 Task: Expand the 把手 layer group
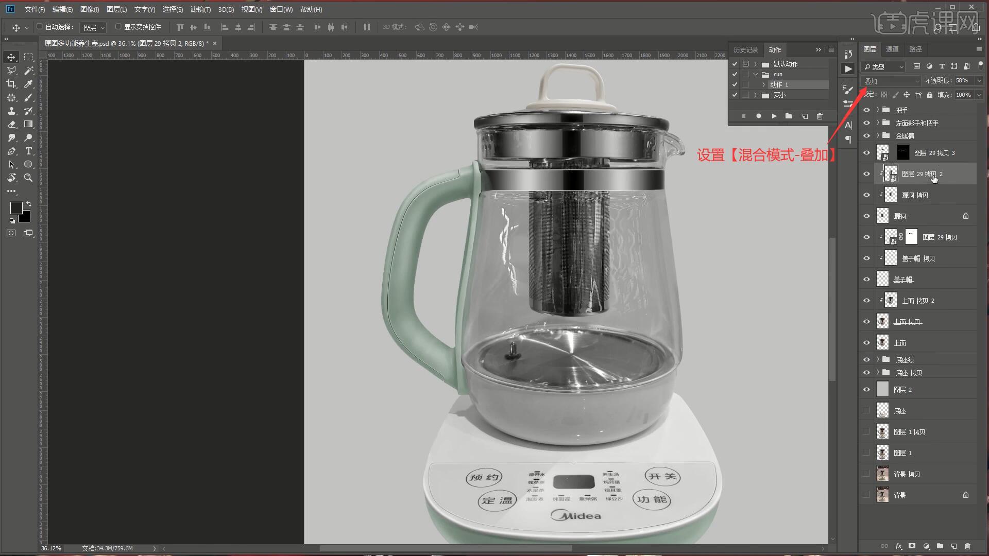pos(878,110)
